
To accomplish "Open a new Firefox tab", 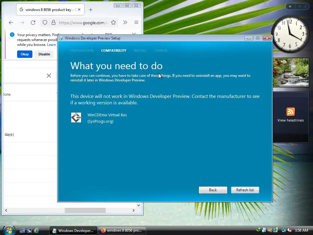I will click(x=90, y=9).
